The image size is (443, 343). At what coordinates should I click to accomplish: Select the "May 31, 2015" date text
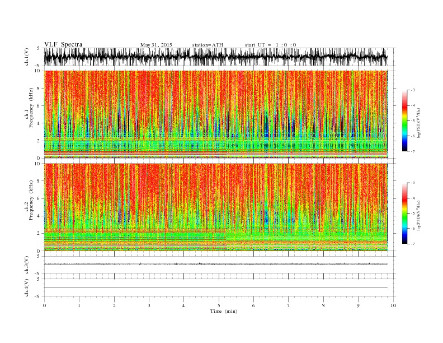[x=156, y=45]
